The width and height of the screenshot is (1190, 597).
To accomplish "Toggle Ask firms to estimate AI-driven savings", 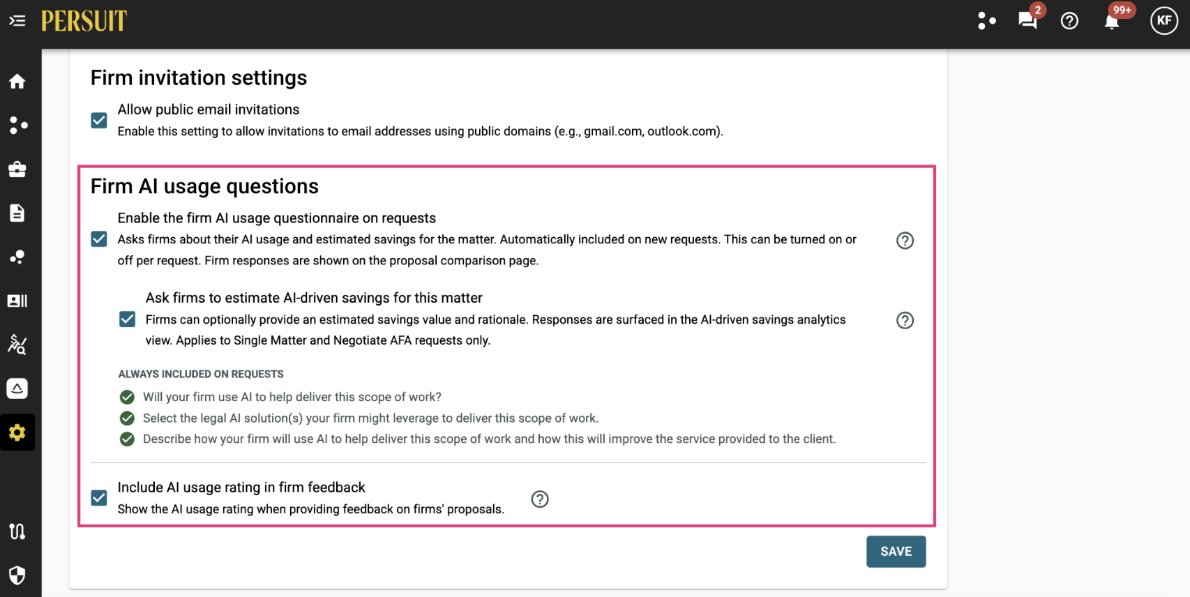I will point(127,319).
